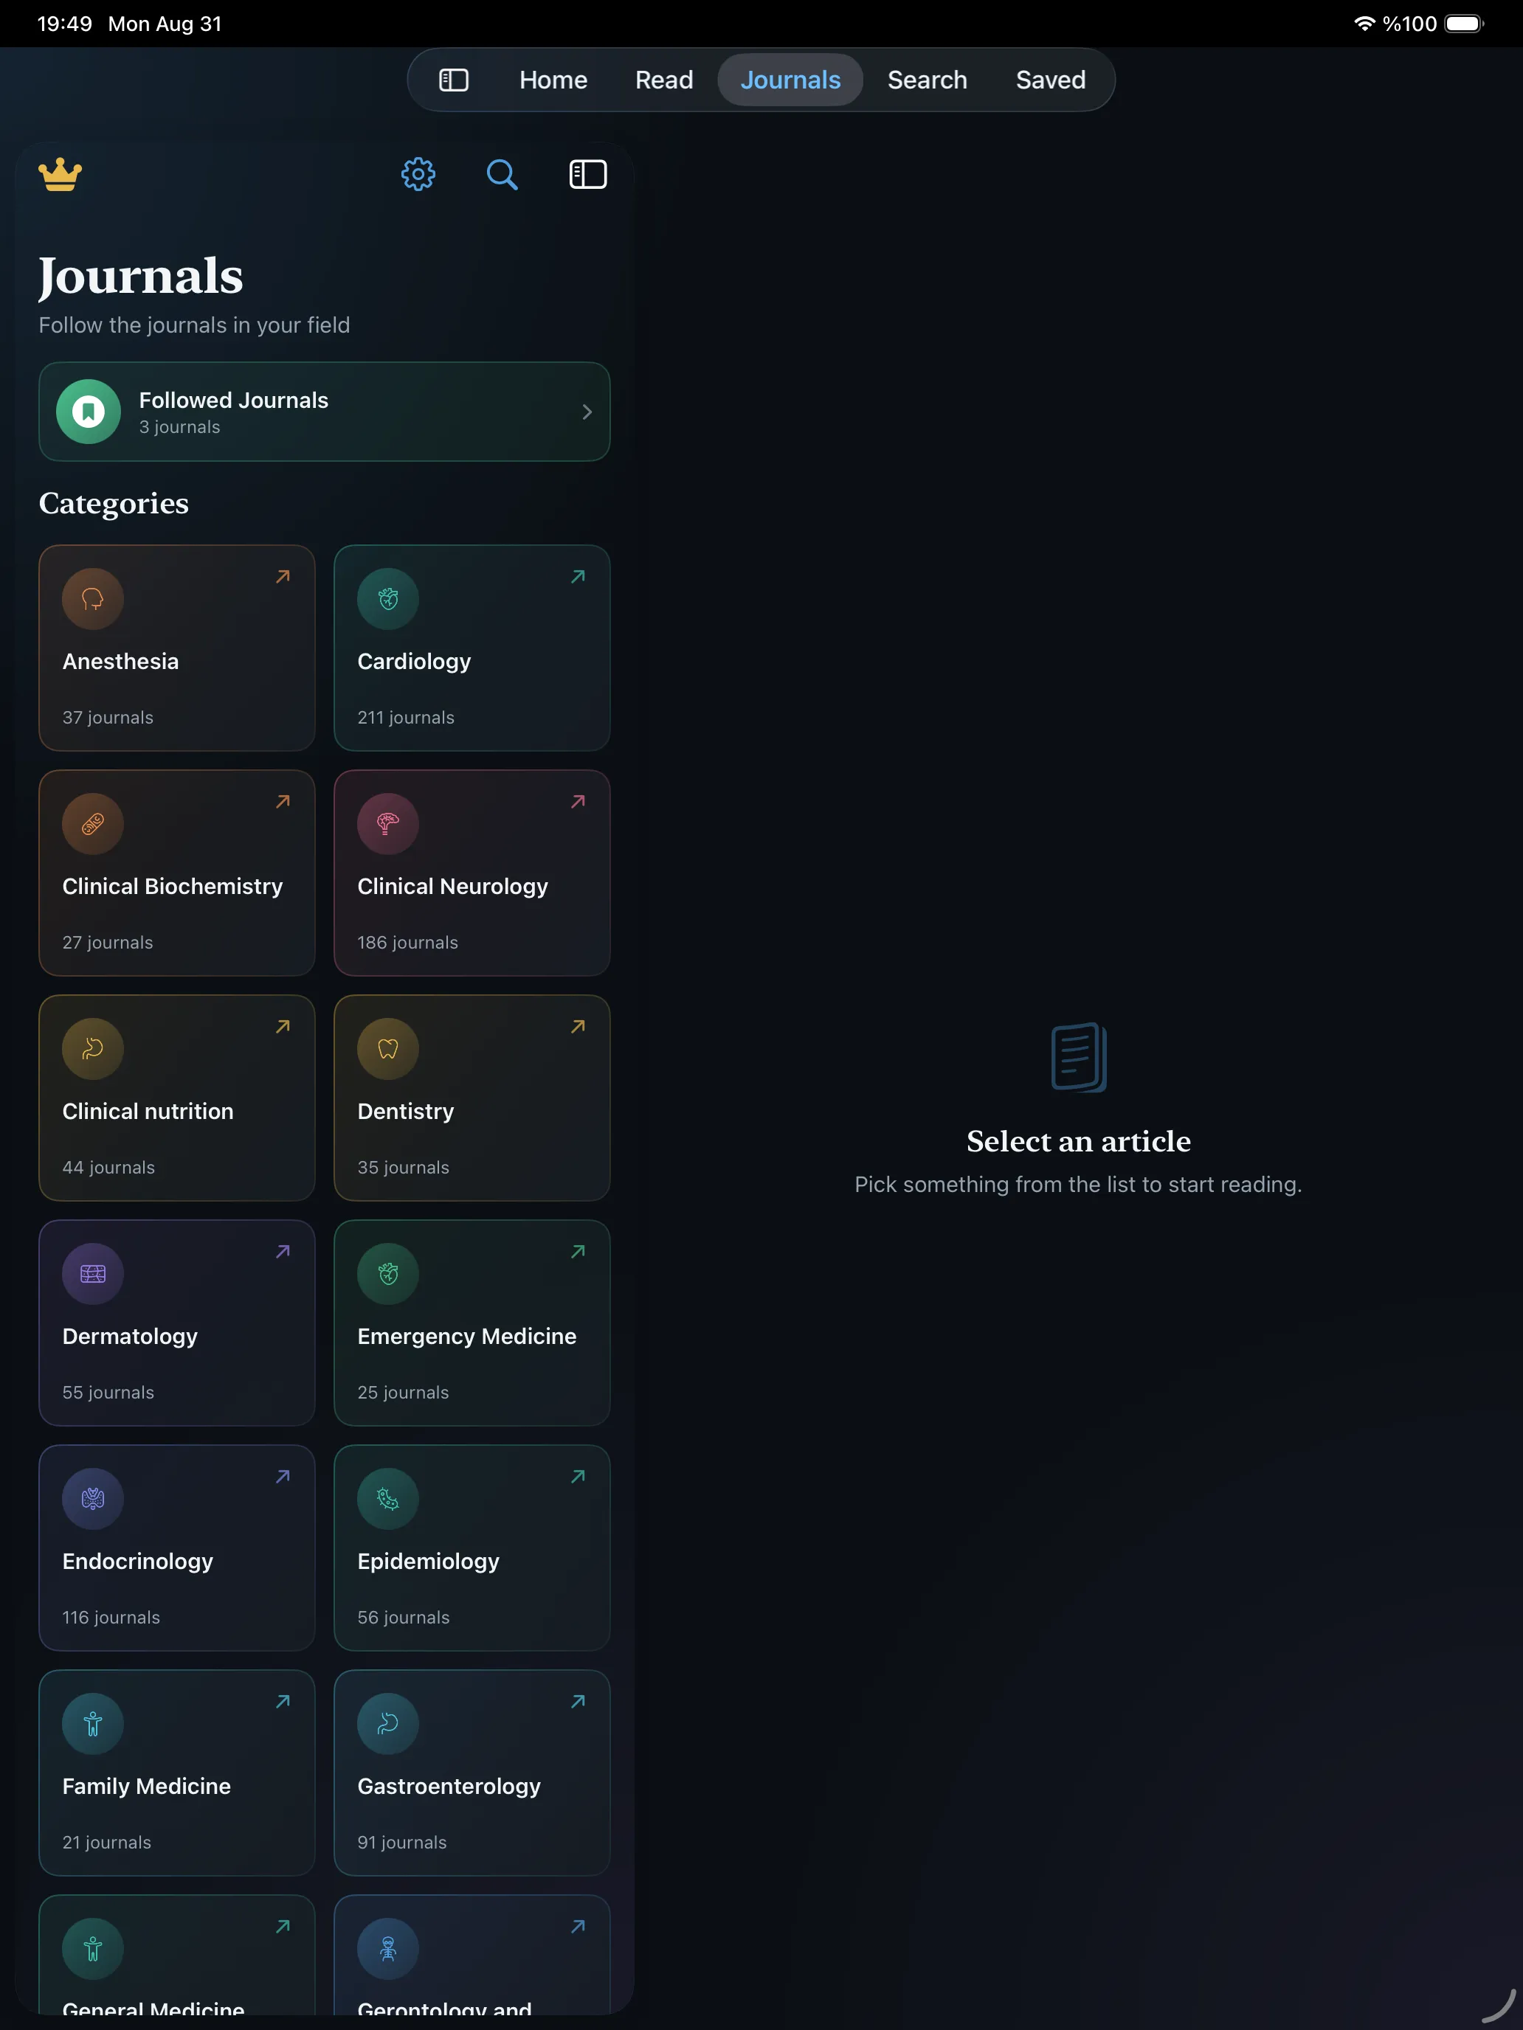Click the 'Categories' heading
The width and height of the screenshot is (1523, 2030).
114,503
